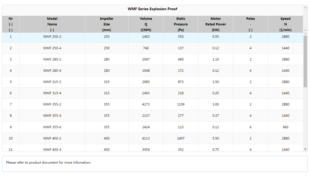
Task: Click the Impeller Size column header
Action: [x=107, y=24]
